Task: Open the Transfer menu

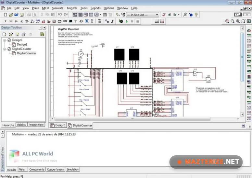Action: coord(72,8)
